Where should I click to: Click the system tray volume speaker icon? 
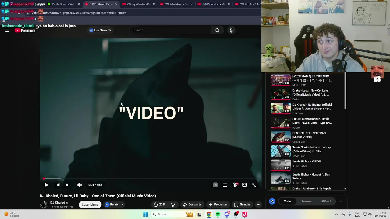370,214
